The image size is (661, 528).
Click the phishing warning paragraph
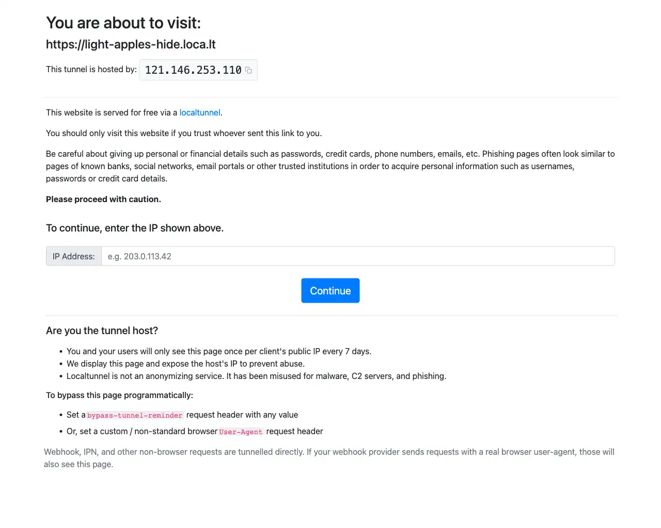pyautogui.click(x=330, y=166)
